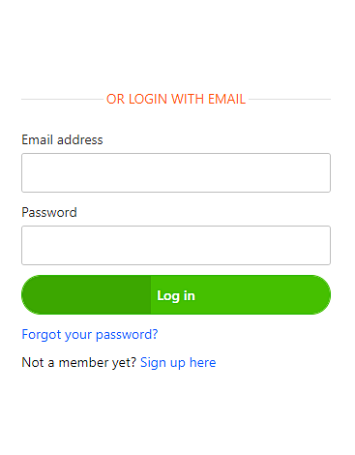Click the Log in text on the button
Image resolution: width=355 pixels, height=455 pixels.
[176, 295]
